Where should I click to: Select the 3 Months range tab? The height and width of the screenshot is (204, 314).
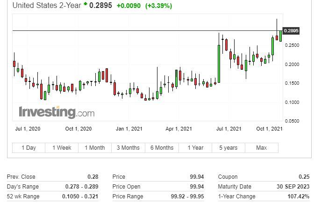tap(128, 148)
